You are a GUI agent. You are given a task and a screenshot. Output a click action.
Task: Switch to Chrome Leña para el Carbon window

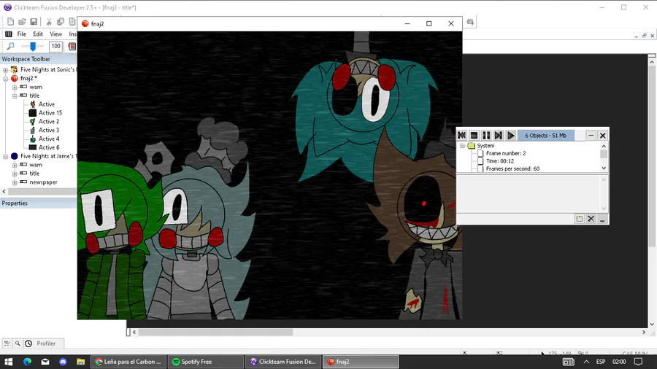[128, 362]
